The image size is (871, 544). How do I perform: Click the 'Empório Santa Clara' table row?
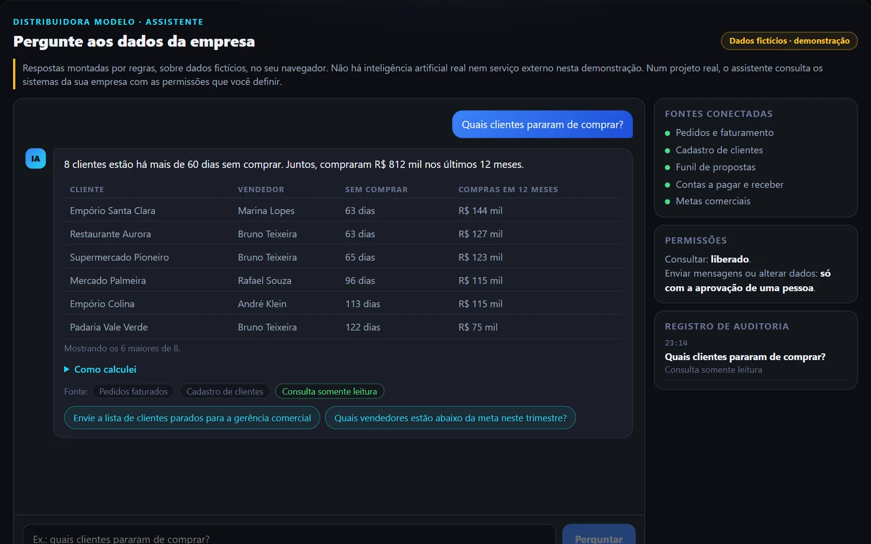(342, 211)
